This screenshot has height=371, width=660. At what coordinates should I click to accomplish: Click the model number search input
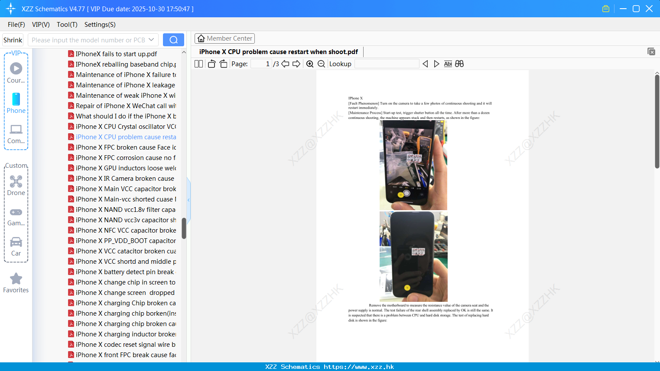89,40
